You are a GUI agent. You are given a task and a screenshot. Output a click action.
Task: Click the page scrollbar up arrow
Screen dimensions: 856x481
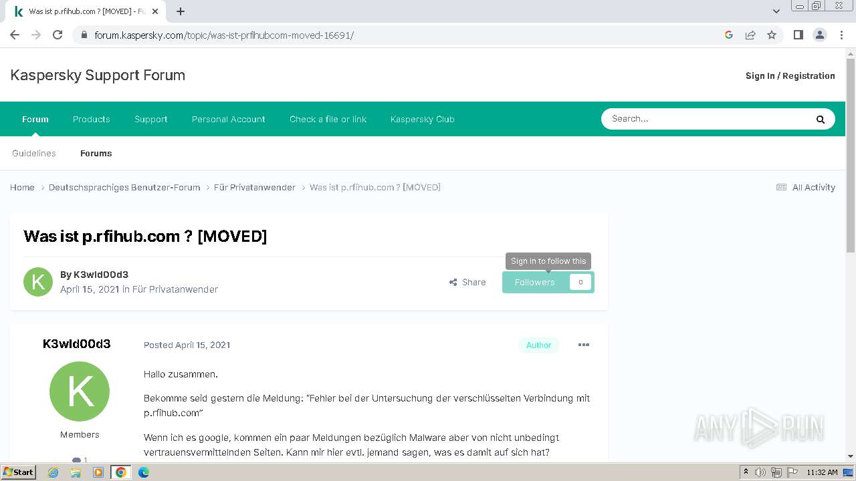point(851,54)
